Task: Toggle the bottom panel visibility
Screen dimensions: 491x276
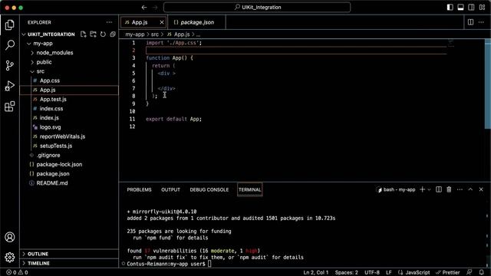Action: tap(460, 7)
